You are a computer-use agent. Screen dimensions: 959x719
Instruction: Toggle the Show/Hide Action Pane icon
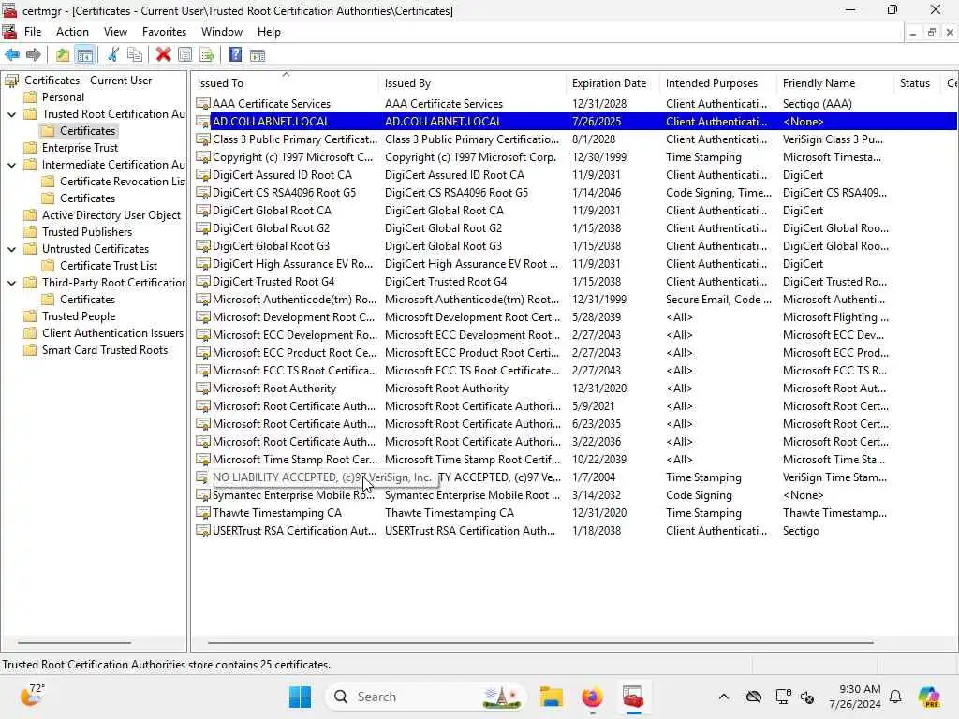[x=258, y=55]
